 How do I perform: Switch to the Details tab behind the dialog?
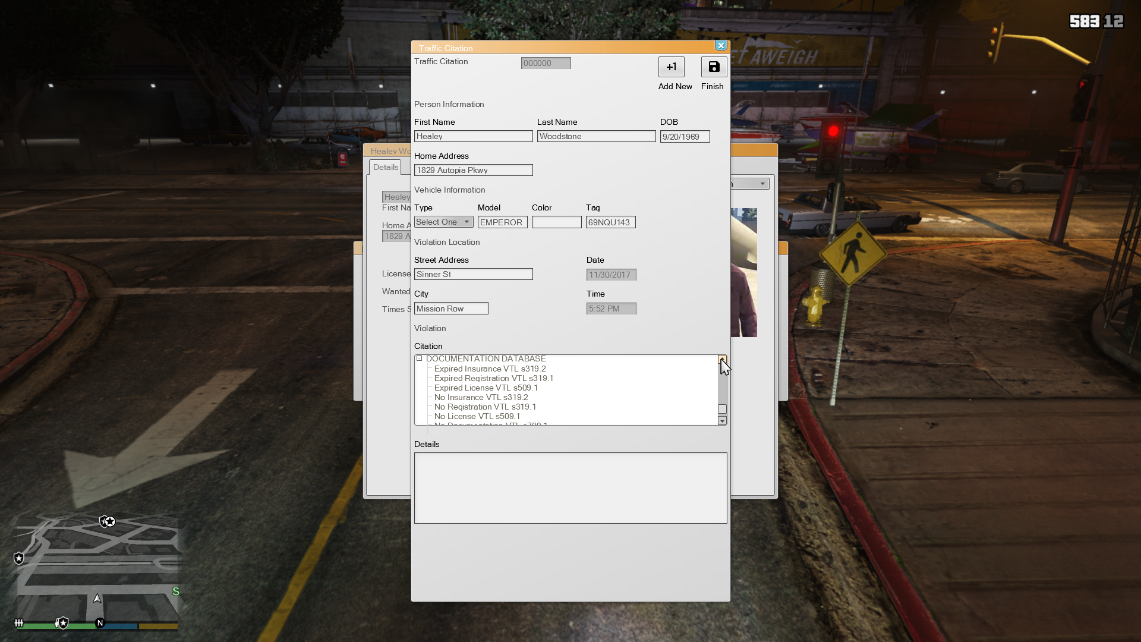tap(385, 167)
